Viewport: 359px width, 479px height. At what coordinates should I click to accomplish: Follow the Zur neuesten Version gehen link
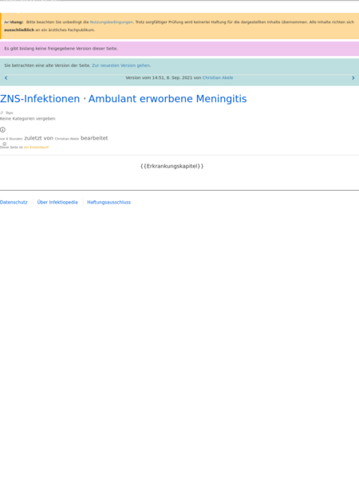121,65
